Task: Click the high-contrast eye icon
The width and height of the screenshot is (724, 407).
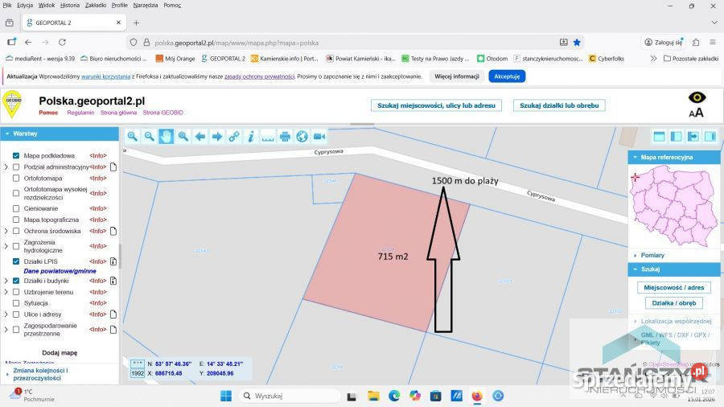Action: click(697, 97)
